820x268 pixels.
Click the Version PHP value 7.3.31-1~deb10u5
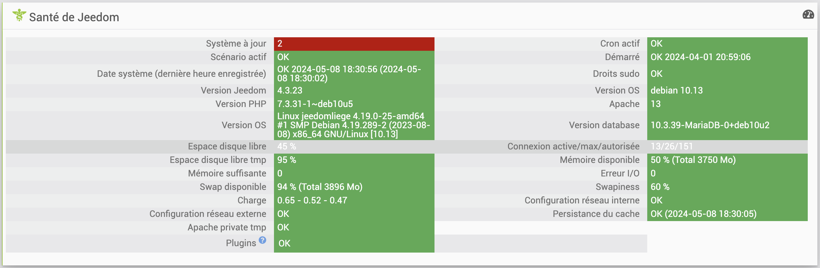coord(315,104)
